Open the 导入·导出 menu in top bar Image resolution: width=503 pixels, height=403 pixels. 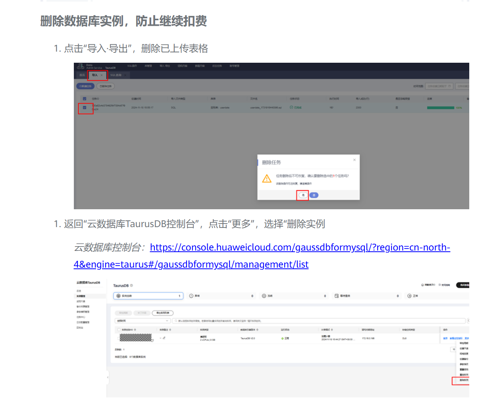(165, 66)
